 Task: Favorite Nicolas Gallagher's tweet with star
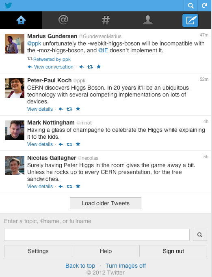tap(78, 187)
